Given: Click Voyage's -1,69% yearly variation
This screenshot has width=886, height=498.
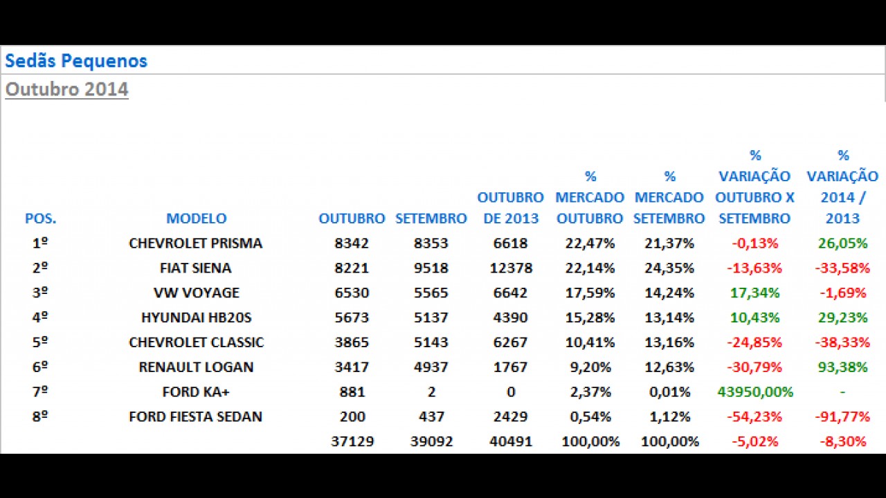Looking at the screenshot, I should pos(842,293).
